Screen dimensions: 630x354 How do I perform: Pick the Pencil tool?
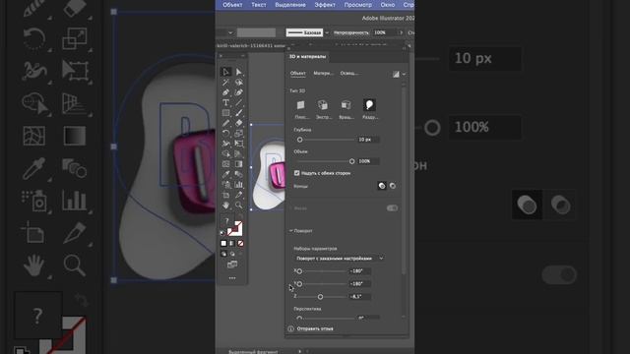pos(225,123)
